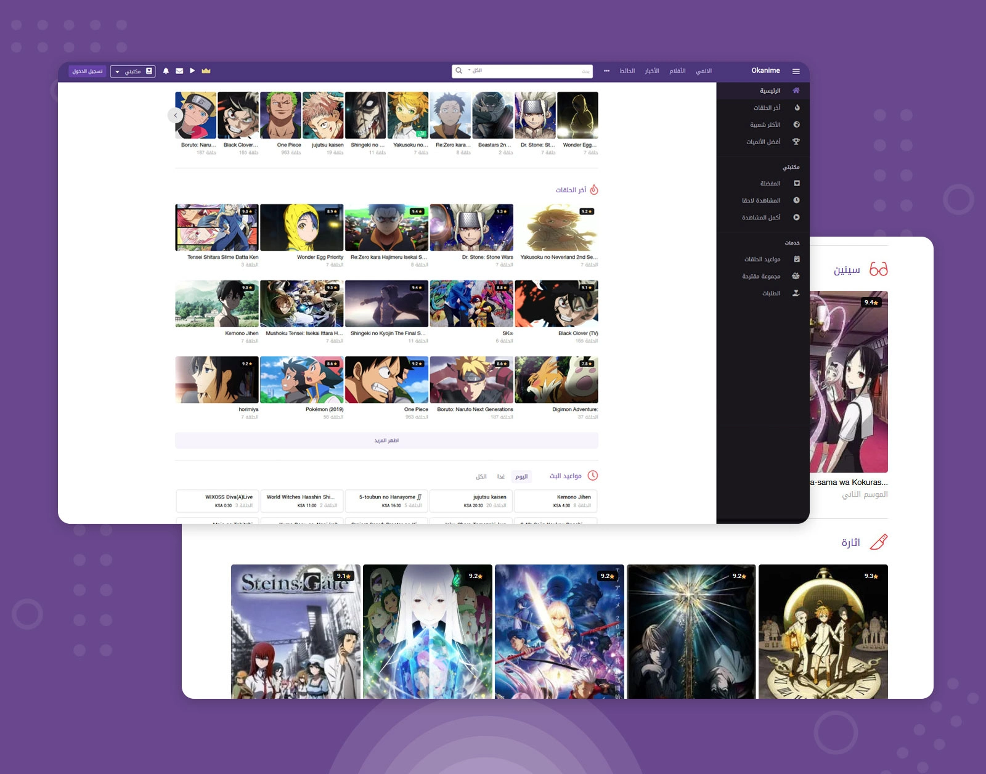Screen dimensions: 986x774
Task: Open the الأفلام menu in the navbar
Action: 678,71
